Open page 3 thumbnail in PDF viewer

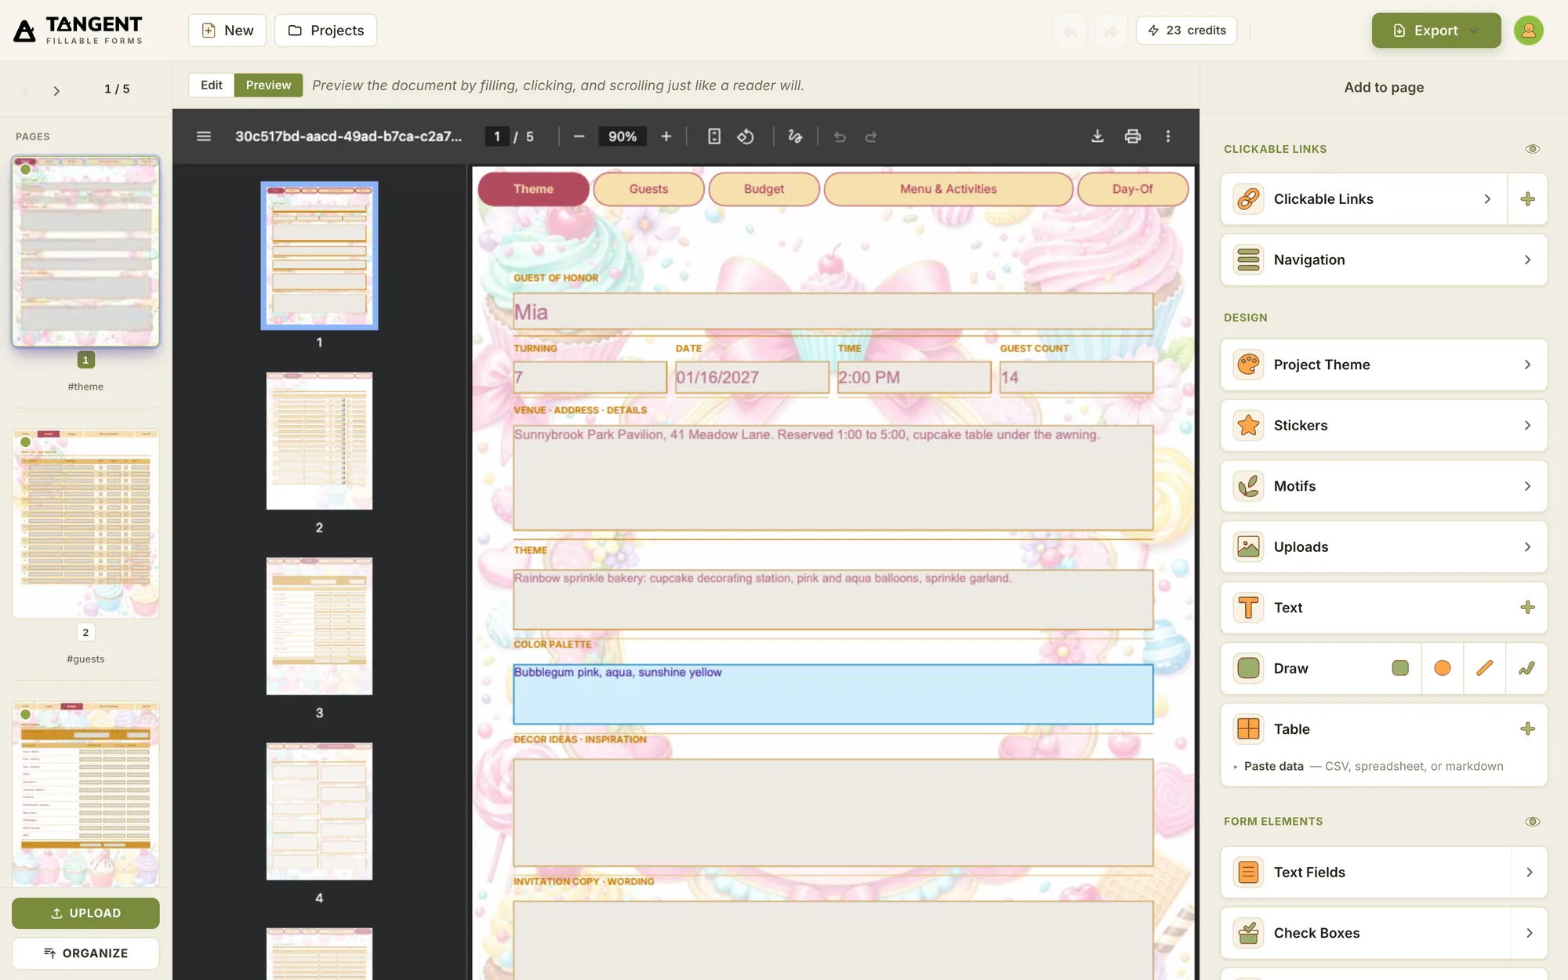click(x=319, y=626)
